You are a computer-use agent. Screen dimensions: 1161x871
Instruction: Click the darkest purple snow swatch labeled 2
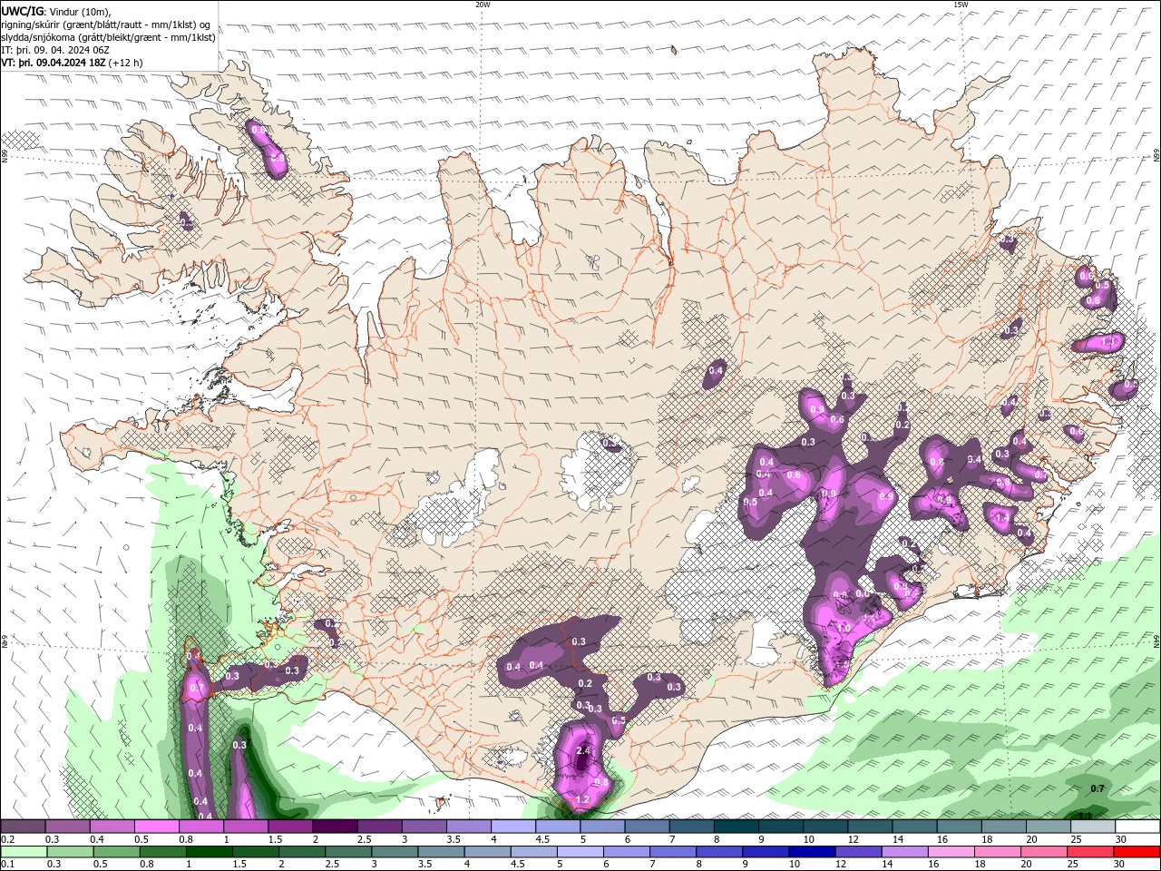tap(334, 827)
